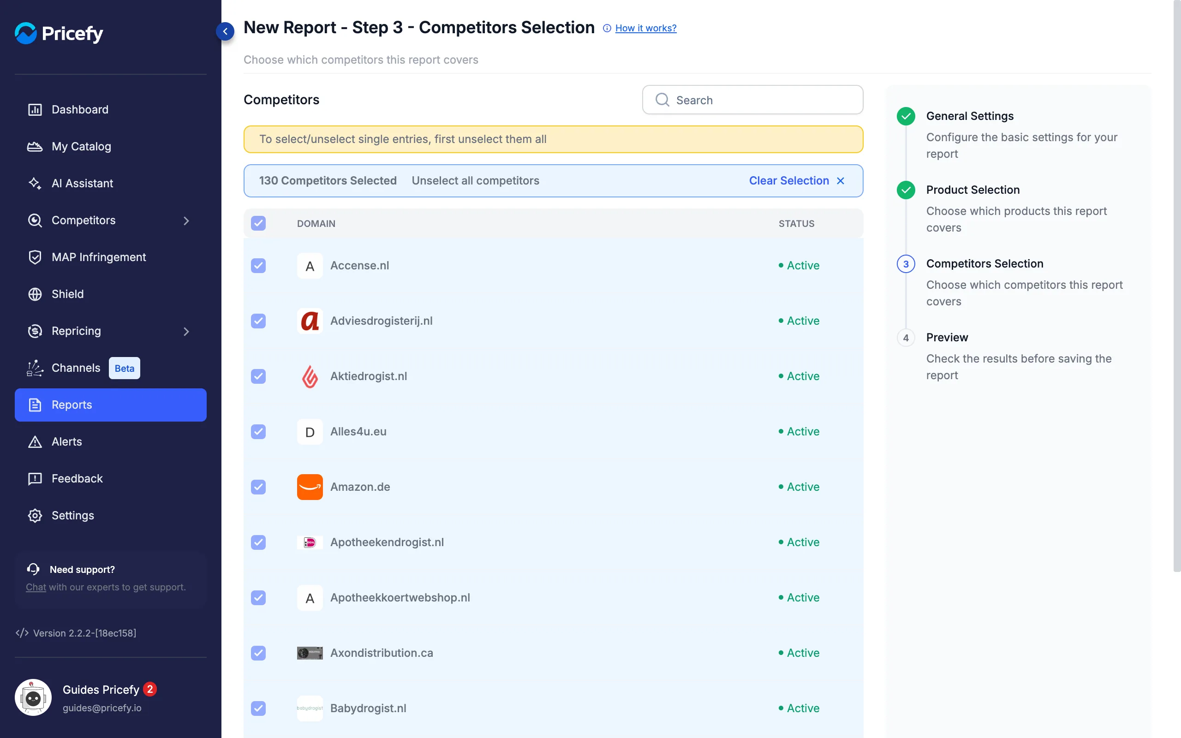Viewport: 1181px width, 738px height.
Task: Collapse sidebar with blue arrow button
Action: point(225,31)
